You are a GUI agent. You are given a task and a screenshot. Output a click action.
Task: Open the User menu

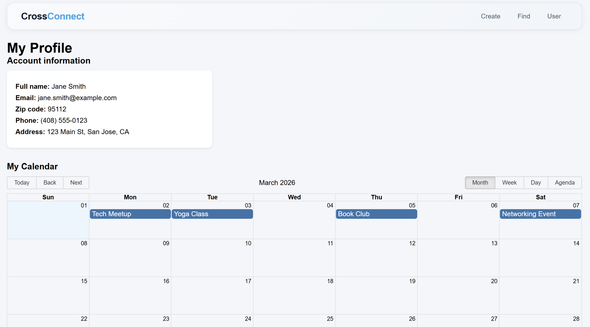pyautogui.click(x=554, y=16)
